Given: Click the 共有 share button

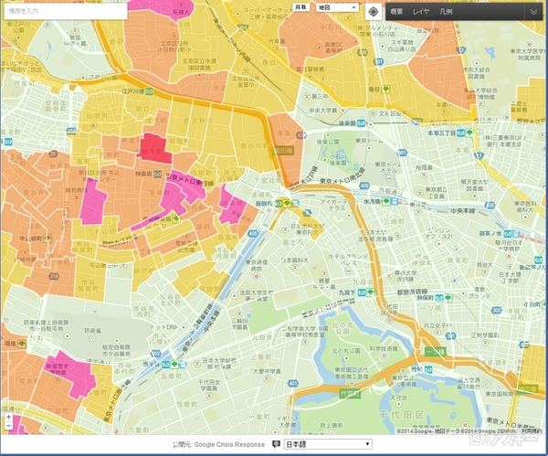Looking at the screenshot, I should click(300, 7).
